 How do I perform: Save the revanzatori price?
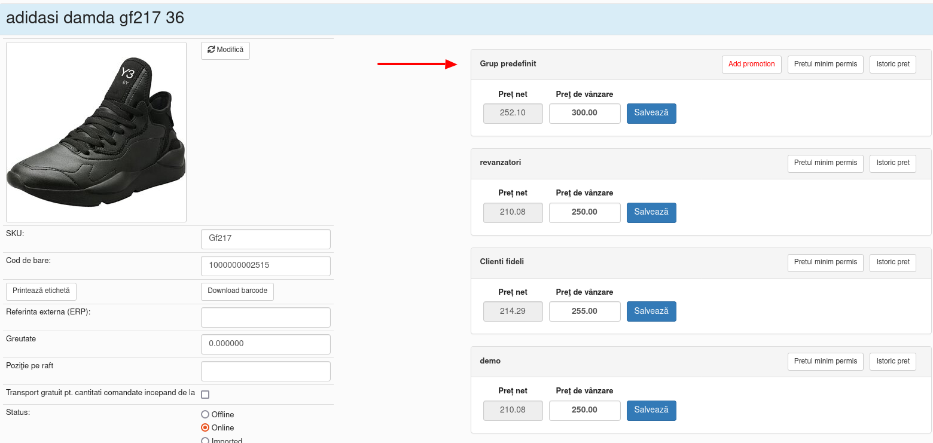click(651, 212)
